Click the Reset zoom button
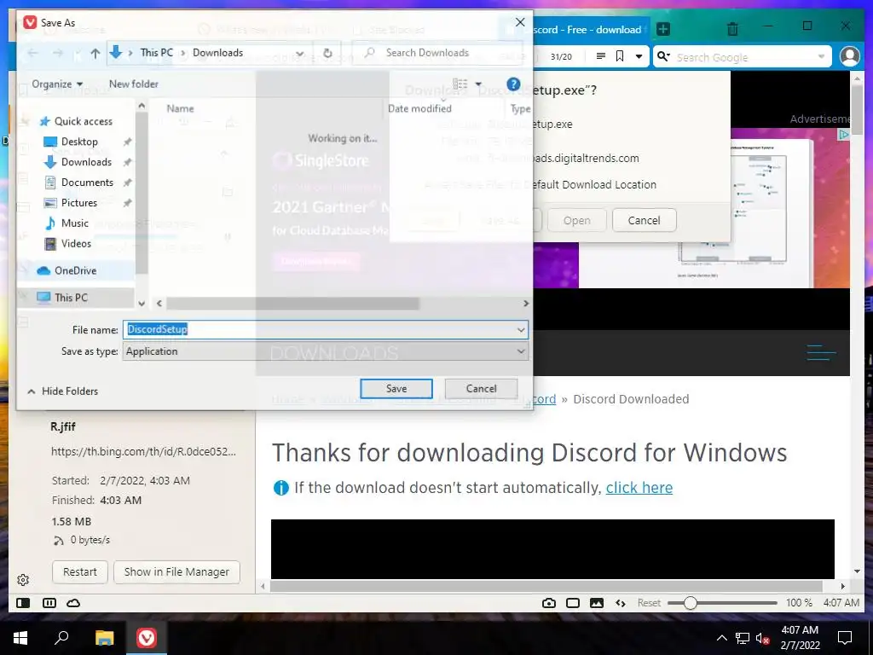873x655 pixels. [649, 603]
